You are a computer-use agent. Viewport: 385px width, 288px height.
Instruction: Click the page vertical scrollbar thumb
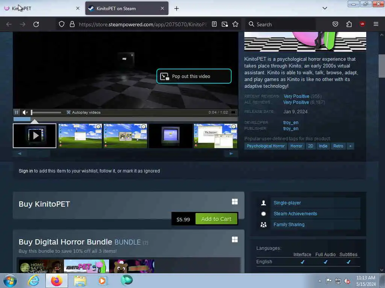pyautogui.click(x=382, y=66)
